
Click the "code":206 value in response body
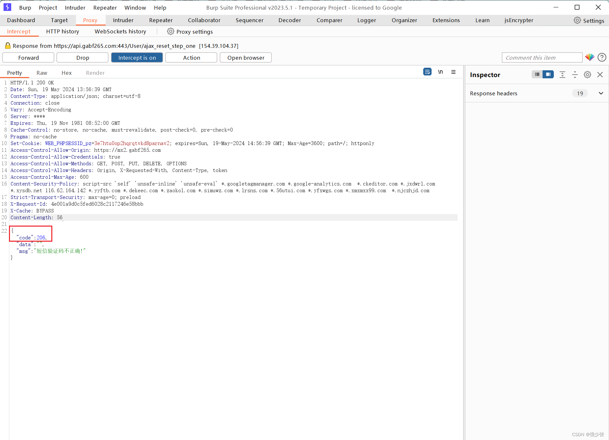click(41, 238)
